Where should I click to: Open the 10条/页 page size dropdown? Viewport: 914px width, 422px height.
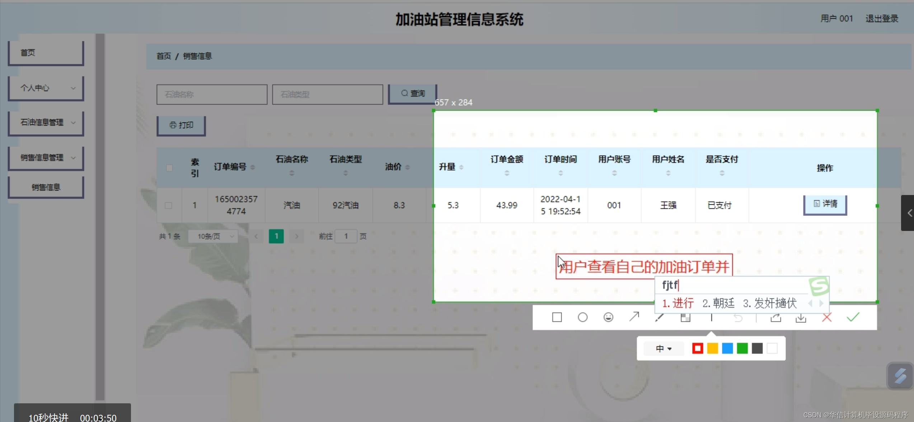(x=213, y=236)
